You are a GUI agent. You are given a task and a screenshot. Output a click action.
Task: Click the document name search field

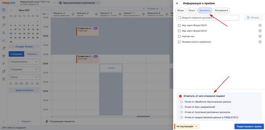coord(208,18)
